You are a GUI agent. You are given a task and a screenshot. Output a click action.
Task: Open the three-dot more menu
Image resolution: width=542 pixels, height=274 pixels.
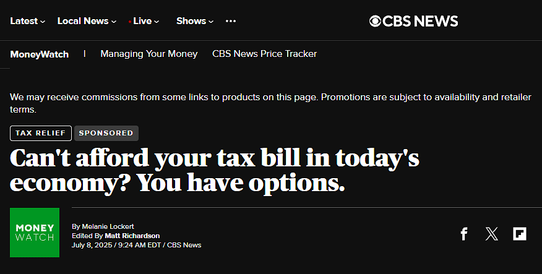pos(231,21)
